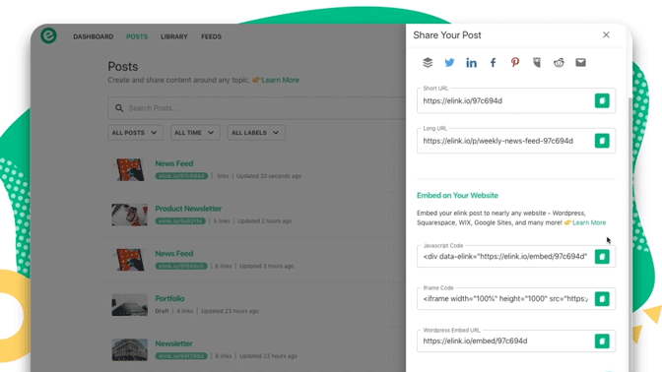
Task: Click 'Updated 2 hours ago' text
Action: pyautogui.click(x=265, y=221)
